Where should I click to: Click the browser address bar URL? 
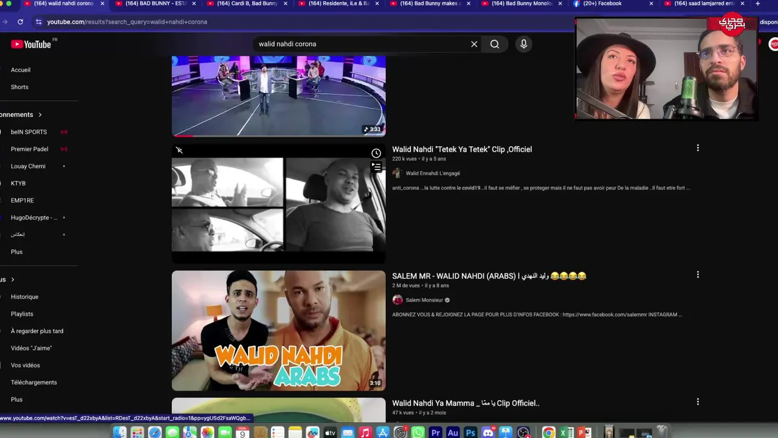[x=127, y=22]
